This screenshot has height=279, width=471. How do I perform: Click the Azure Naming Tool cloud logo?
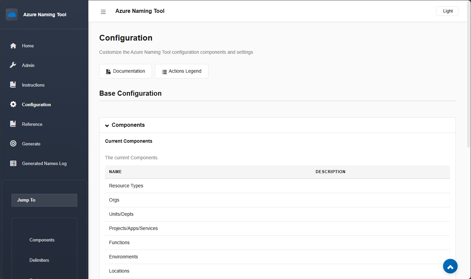(x=12, y=14)
